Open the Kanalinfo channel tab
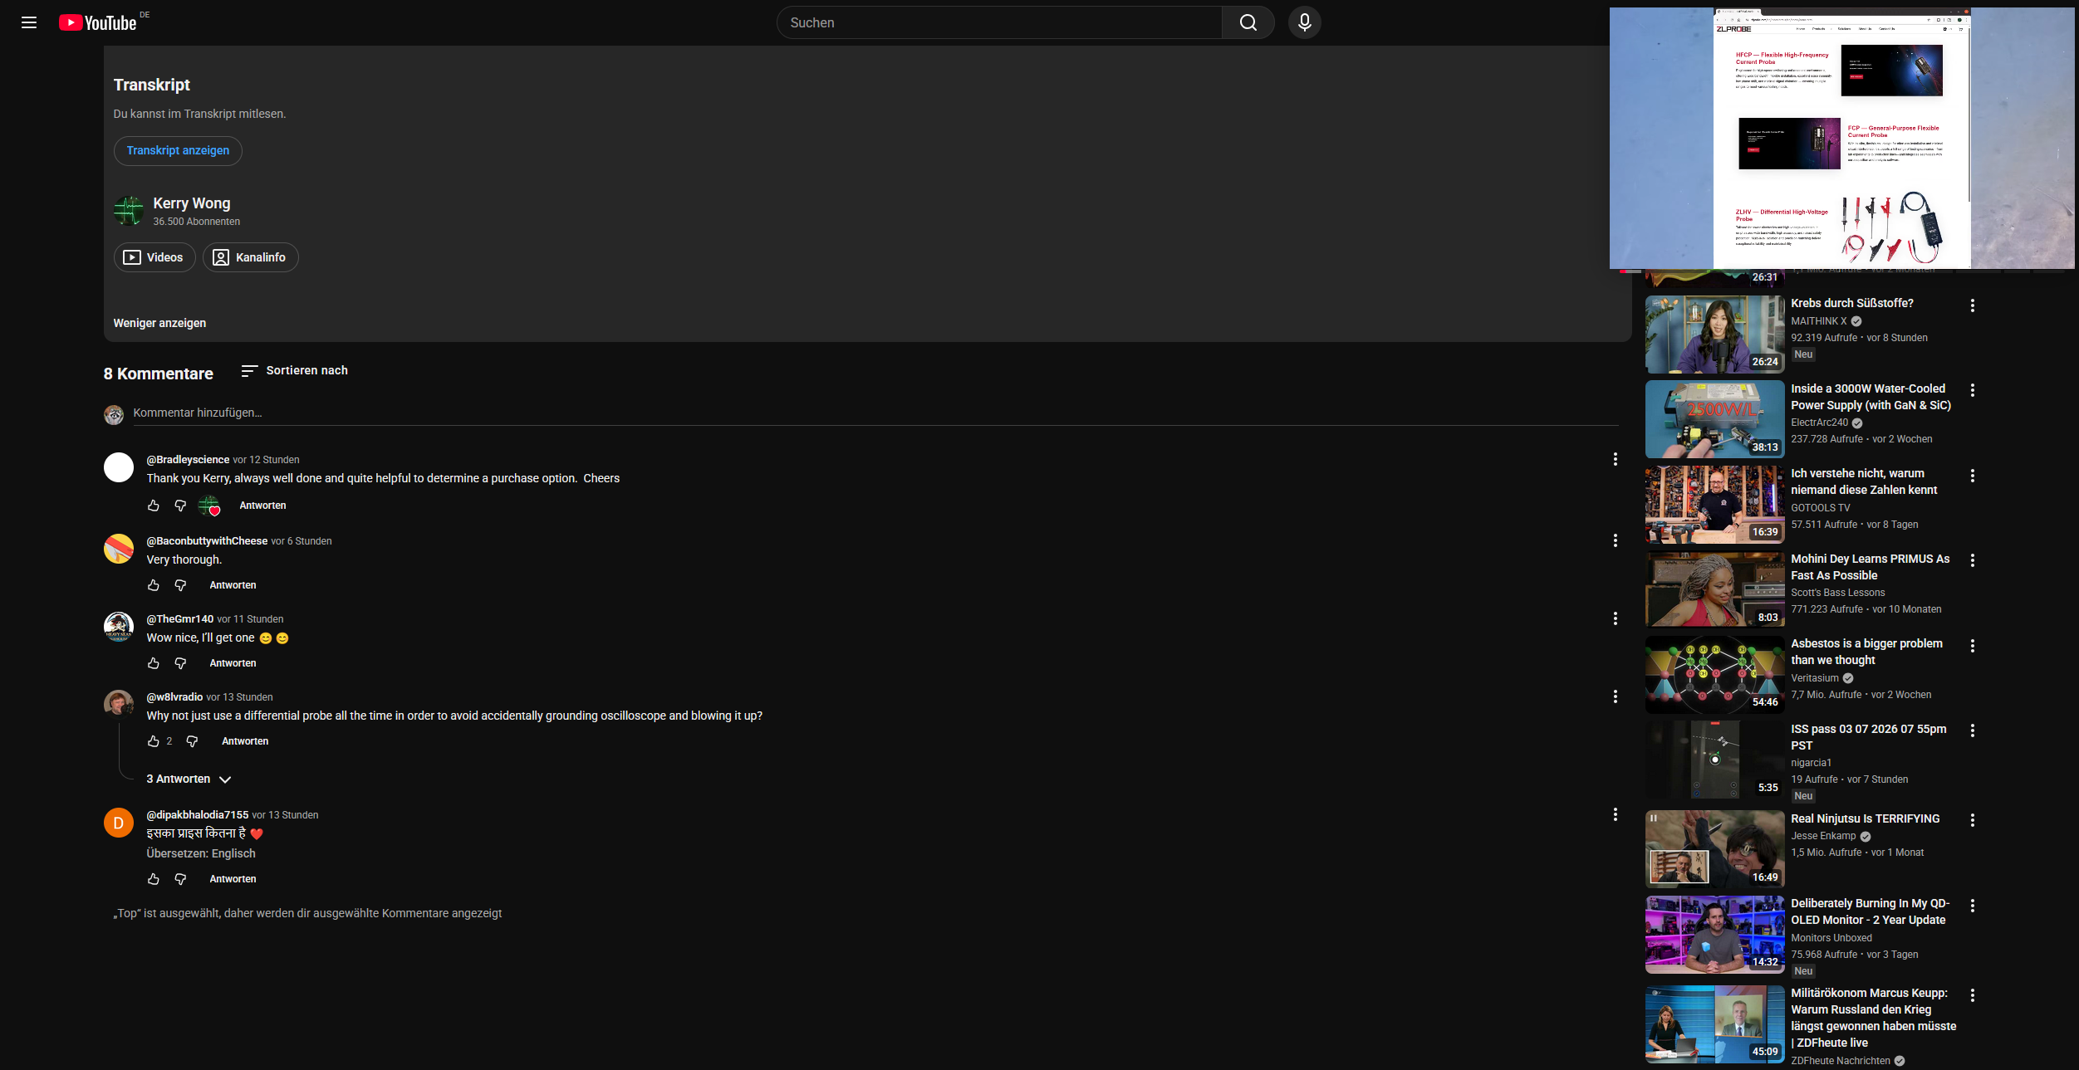 pos(250,257)
